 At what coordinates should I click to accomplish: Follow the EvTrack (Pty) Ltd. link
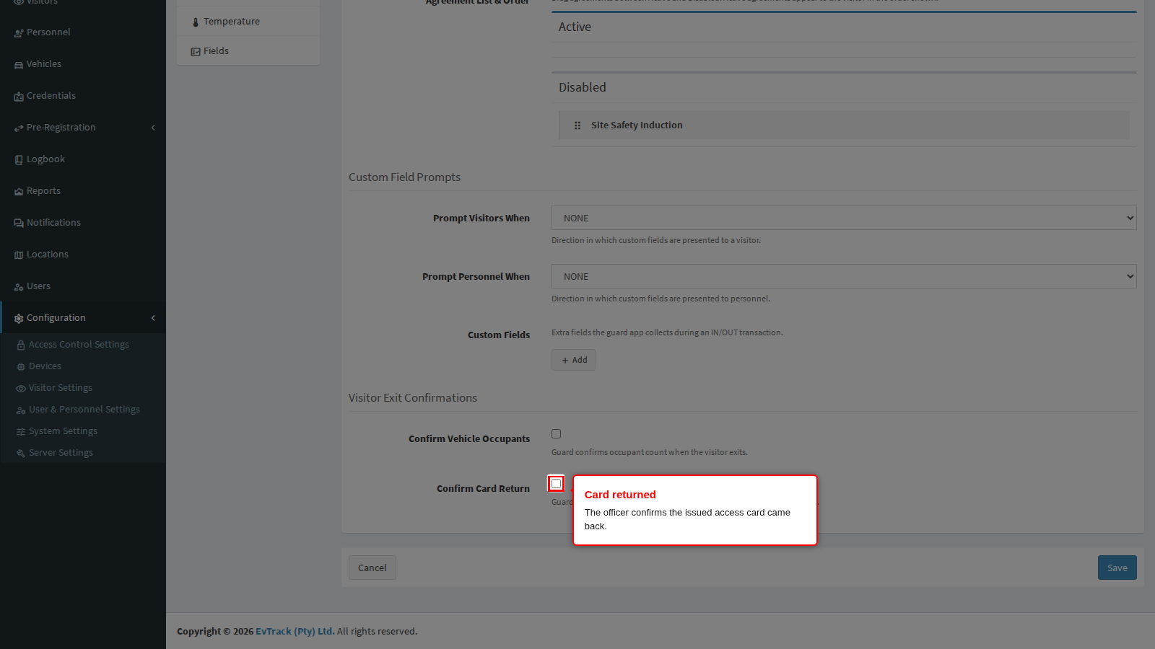[x=295, y=631]
